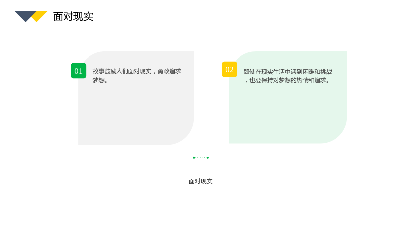Screen dimensions: 404x227
Task: Click the slide title 面对现实 beside the logo
Action: click(x=73, y=17)
